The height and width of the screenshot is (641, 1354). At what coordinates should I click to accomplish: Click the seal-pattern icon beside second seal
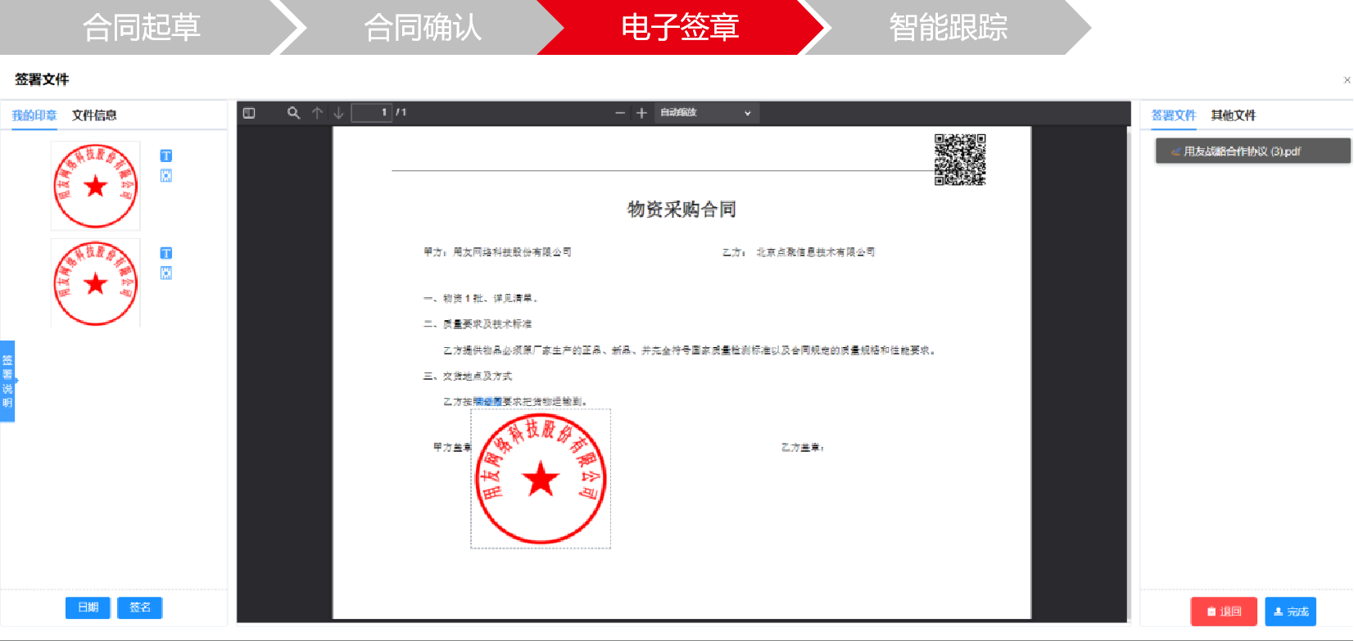166,273
